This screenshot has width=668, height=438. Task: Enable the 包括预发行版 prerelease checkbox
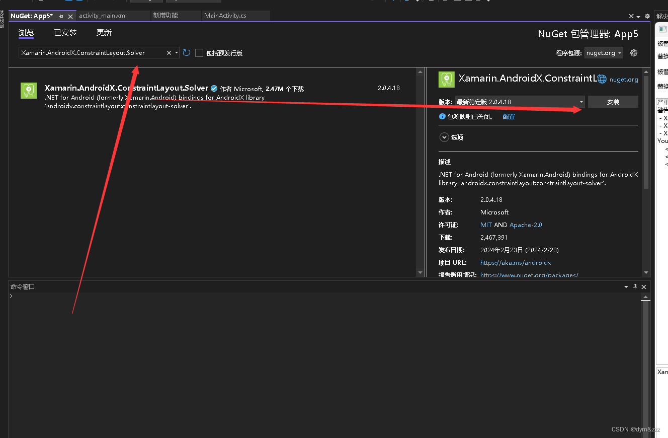[199, 53]
